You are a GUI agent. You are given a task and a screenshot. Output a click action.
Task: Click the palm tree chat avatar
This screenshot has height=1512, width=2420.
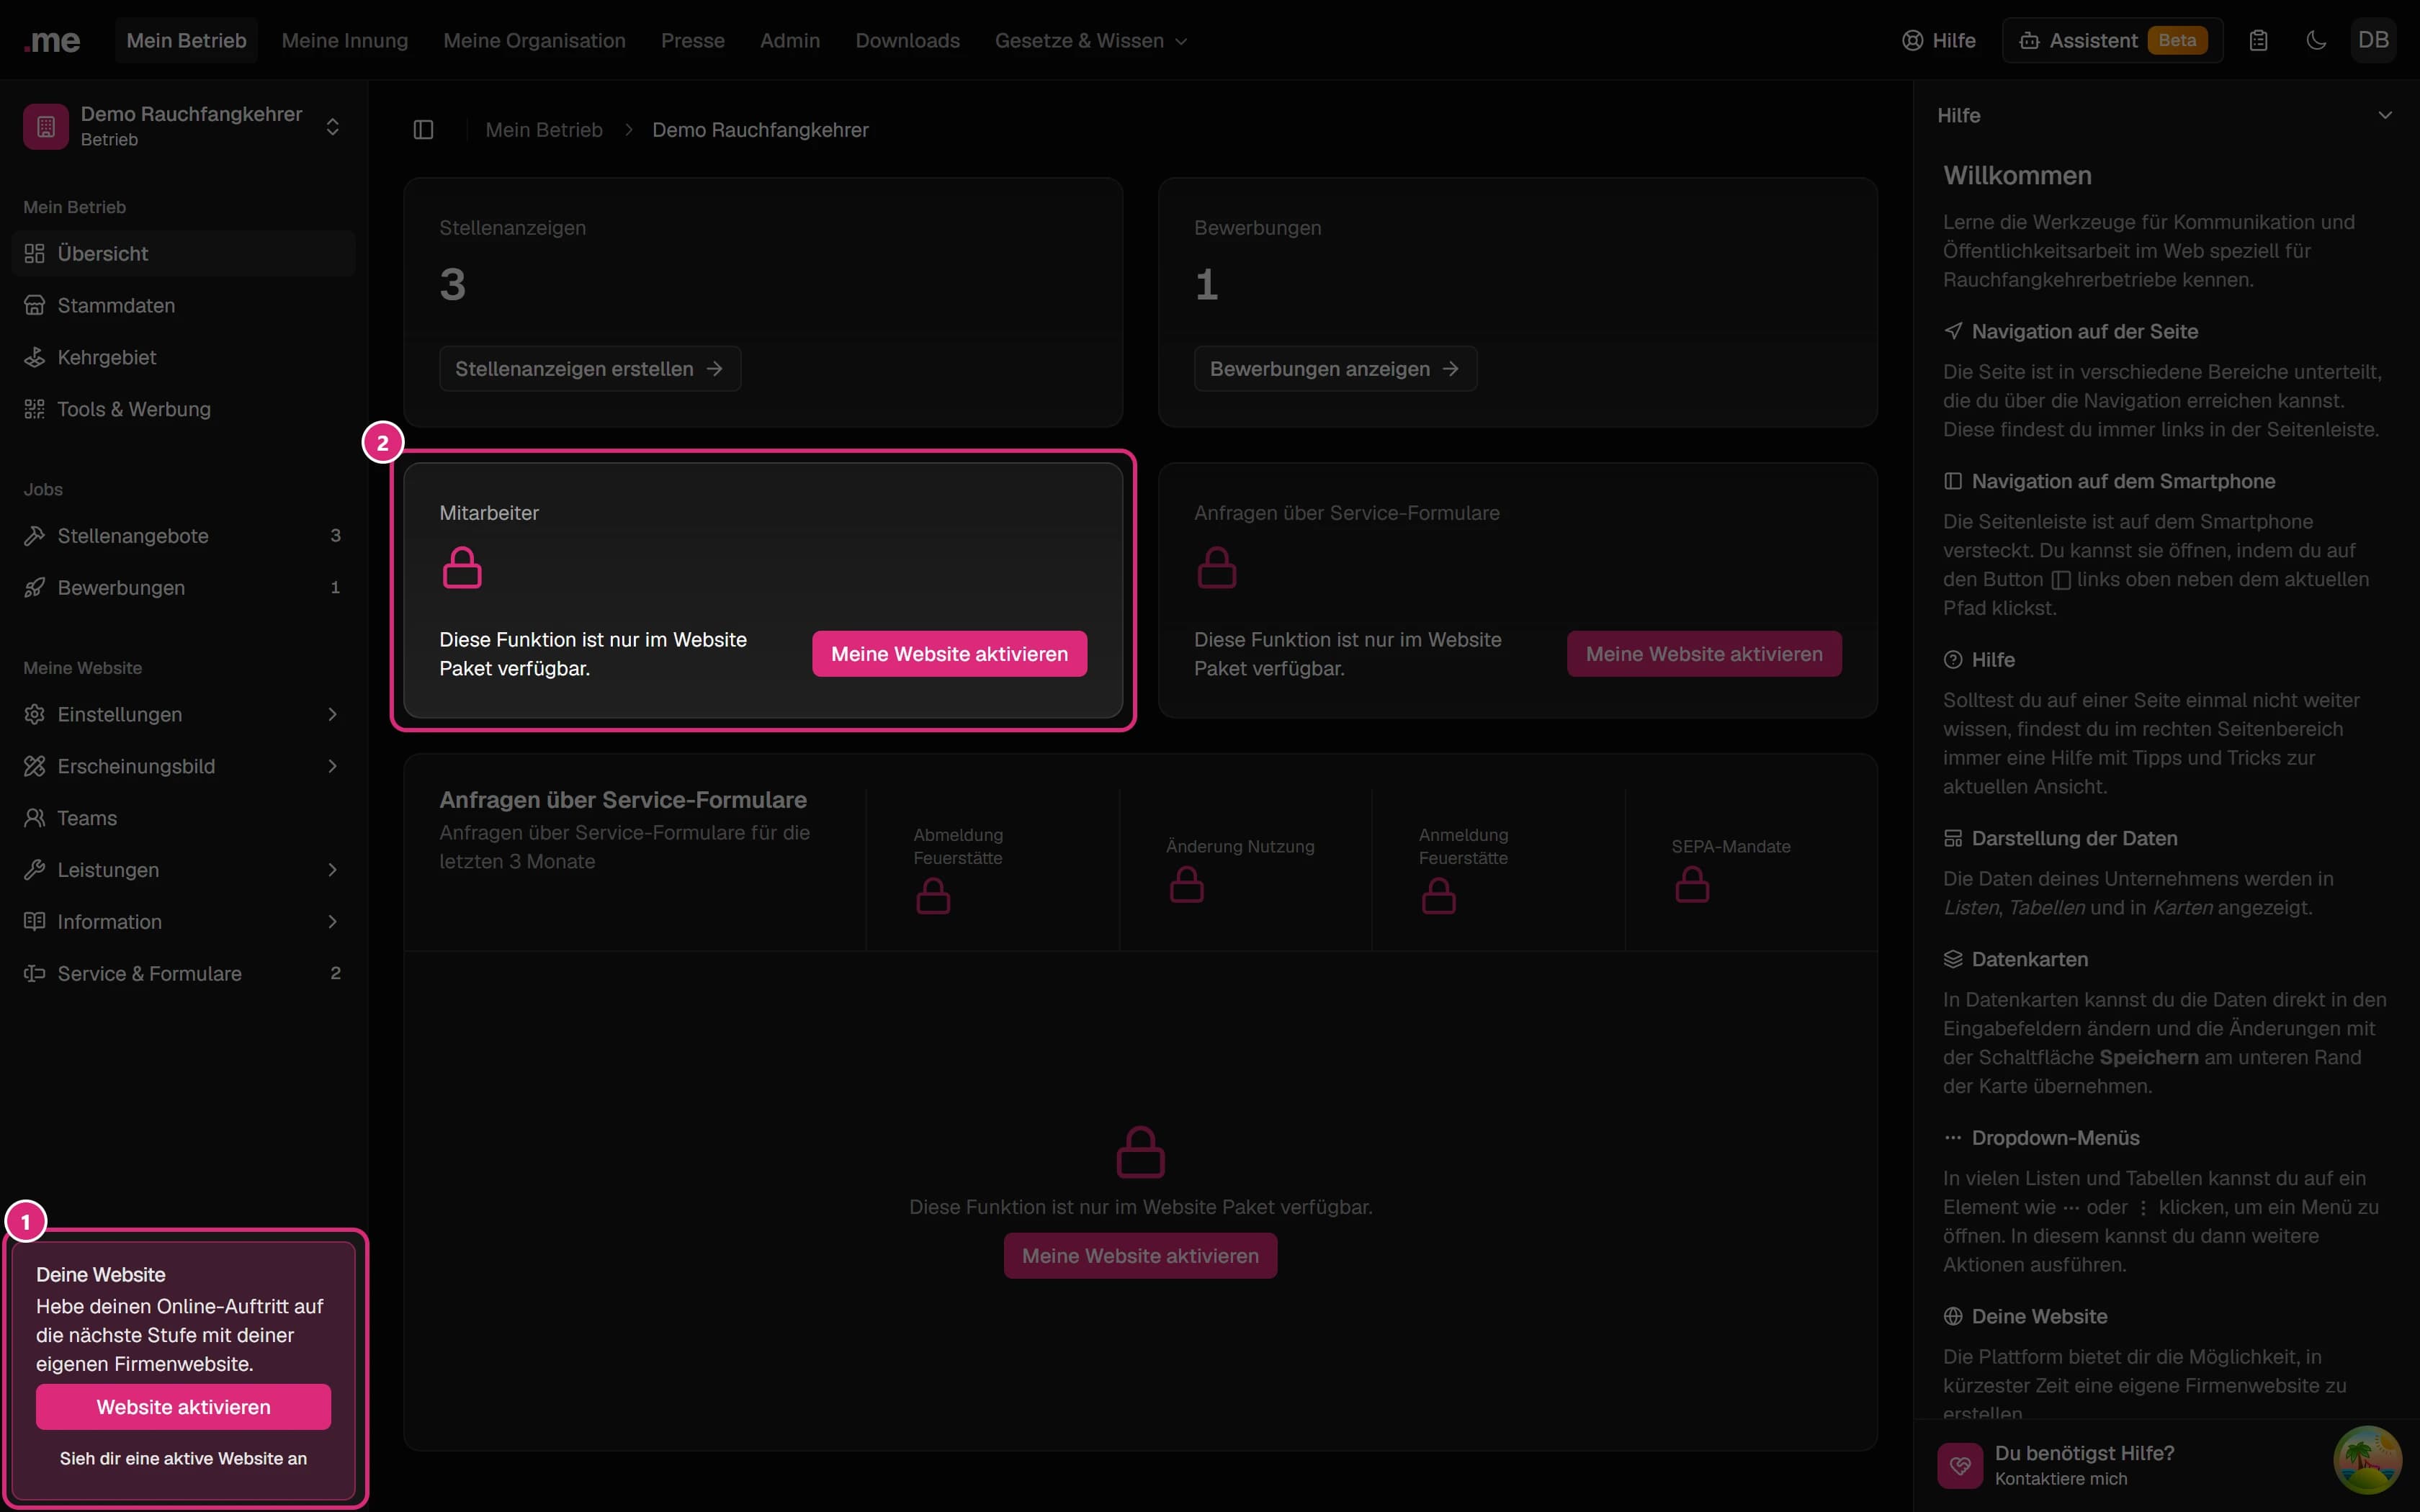pyautogui.click(x=2367, y=1460)
